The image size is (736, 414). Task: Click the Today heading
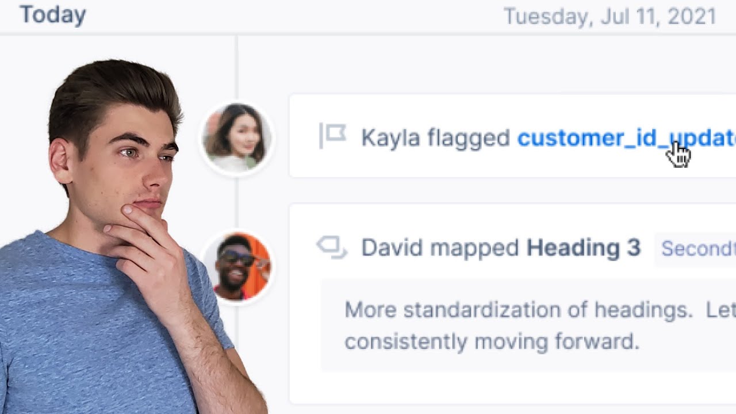[x=53, y=15]
